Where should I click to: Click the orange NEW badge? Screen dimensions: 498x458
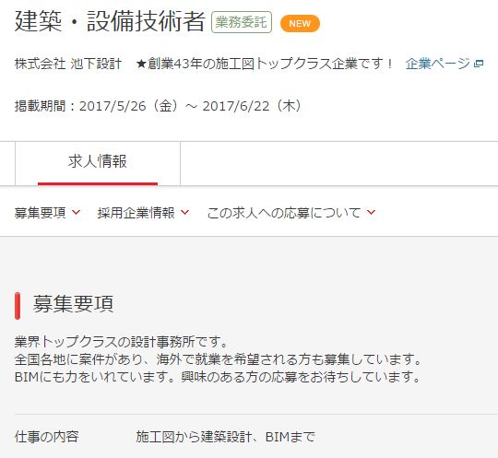(300, 23)
